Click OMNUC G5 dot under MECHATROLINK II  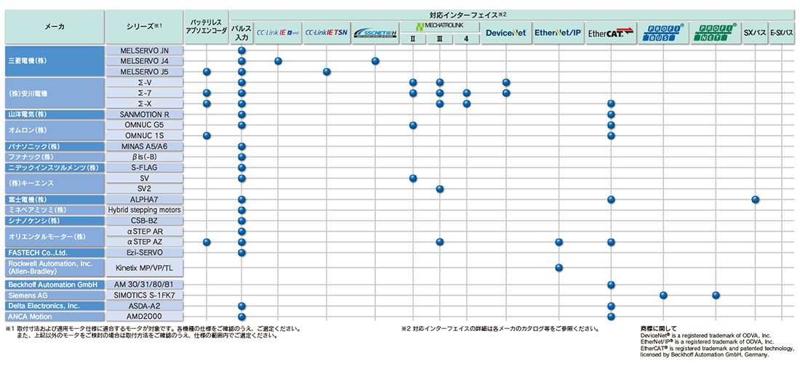point(413,125)
